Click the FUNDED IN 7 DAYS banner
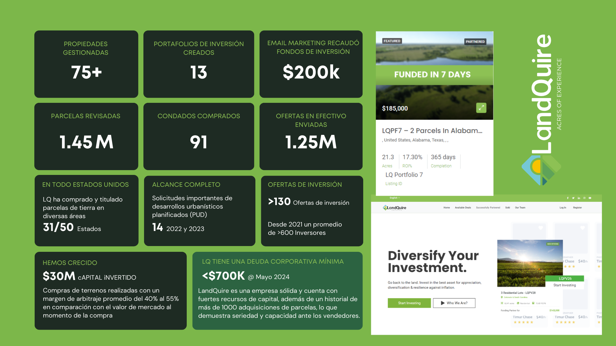Screen dimensions: 616x346 (x=434, y=75)
